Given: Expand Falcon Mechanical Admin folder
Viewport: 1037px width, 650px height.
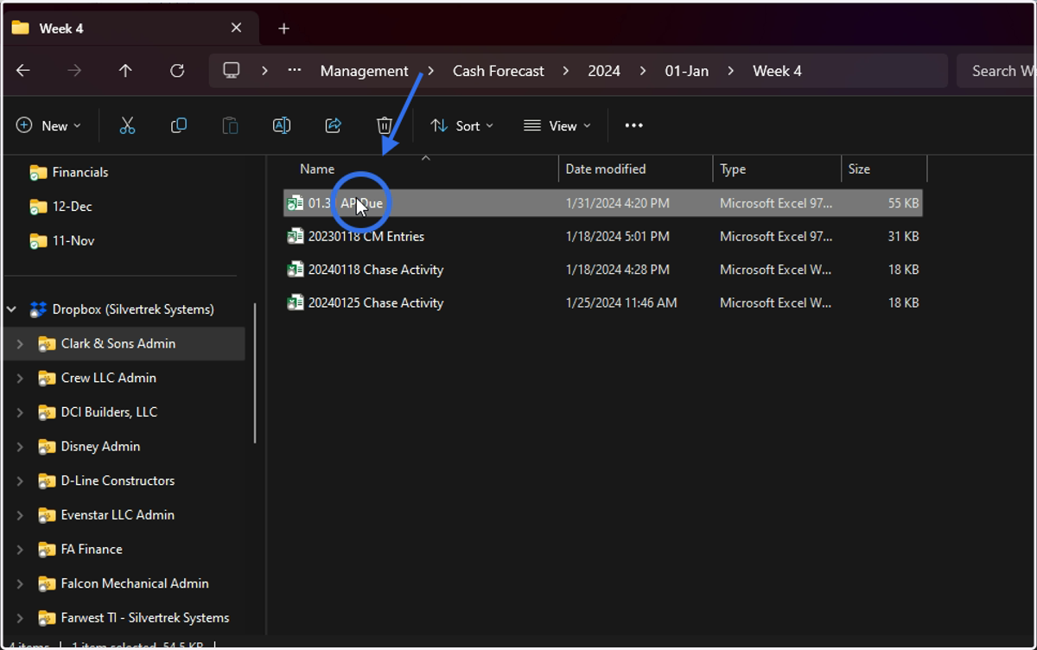Looking at the screenshot, I should 20,583.
